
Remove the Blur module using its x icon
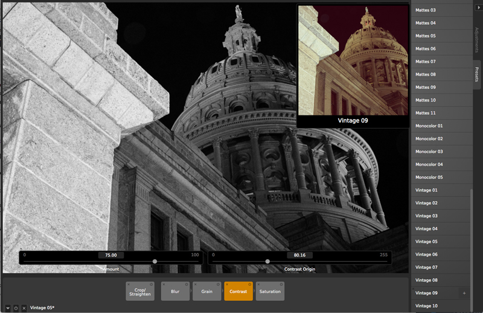pyautogui.click(x=164, y=284)
